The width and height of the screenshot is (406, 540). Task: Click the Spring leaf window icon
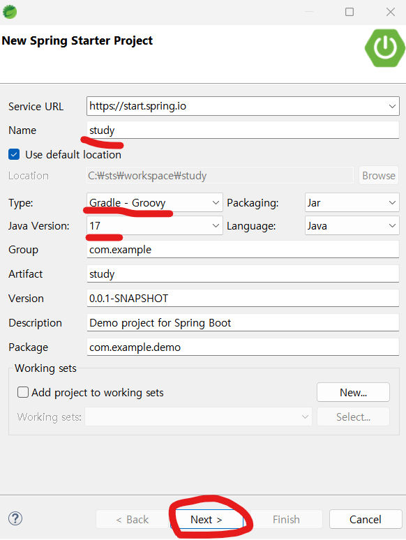[x=10, y=12]
